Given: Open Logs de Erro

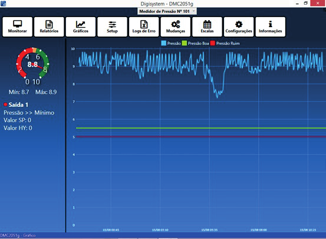Looking at the screenshot, I should (x=144, y=27).
